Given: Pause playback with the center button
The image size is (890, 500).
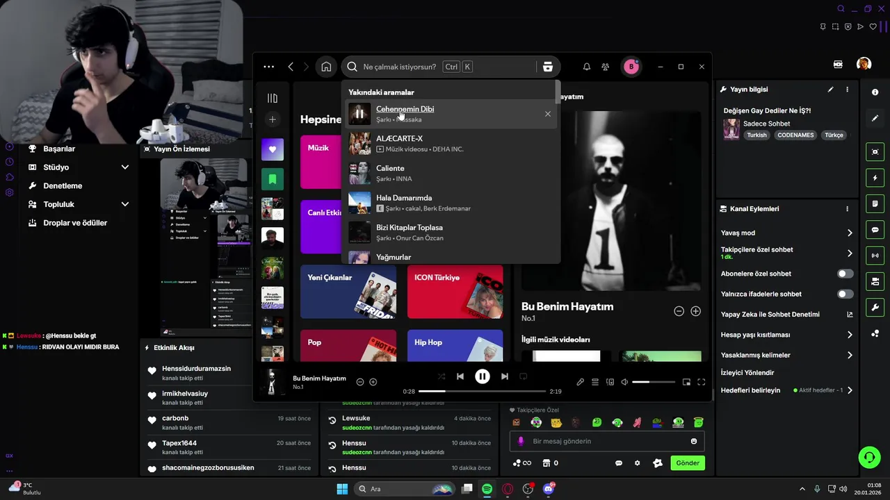Looking at the screenshot, I should coord(483,376).
